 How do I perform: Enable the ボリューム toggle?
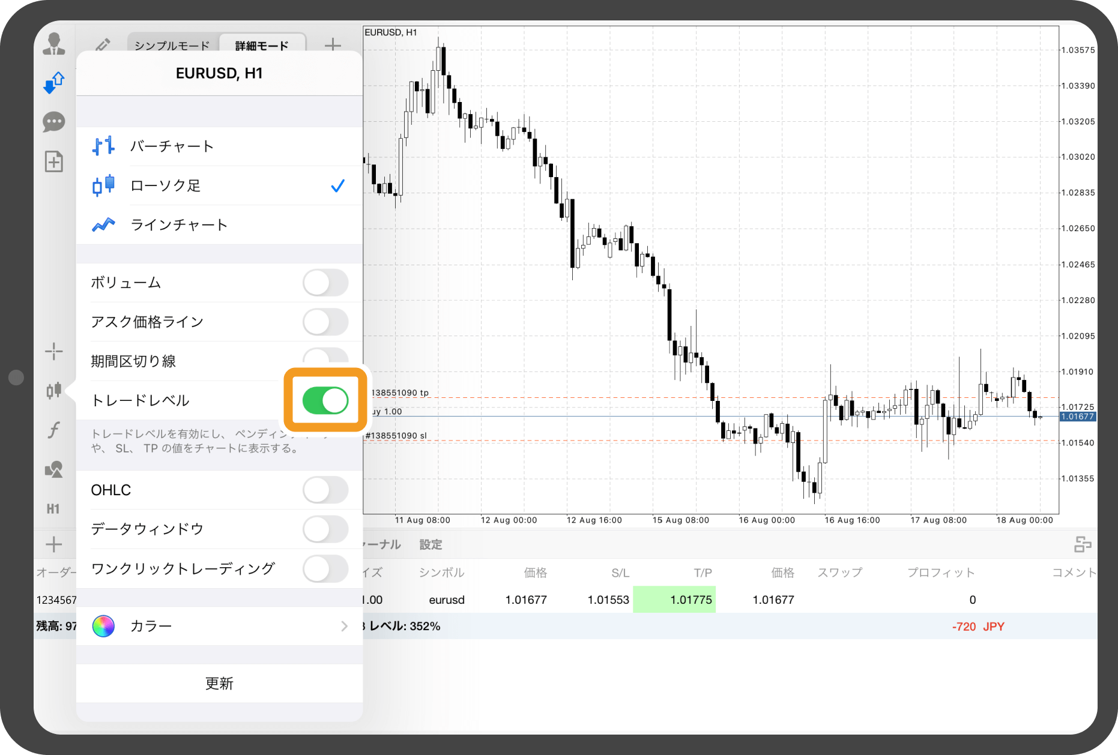click(325, 283)
